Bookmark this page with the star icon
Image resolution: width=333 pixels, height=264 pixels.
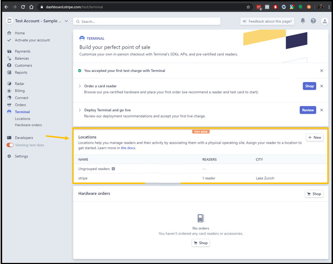point(248,7)
